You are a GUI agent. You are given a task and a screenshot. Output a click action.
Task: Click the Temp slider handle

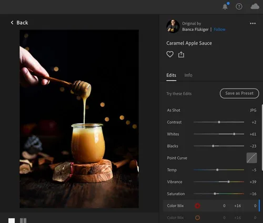[x=217, y=170]
